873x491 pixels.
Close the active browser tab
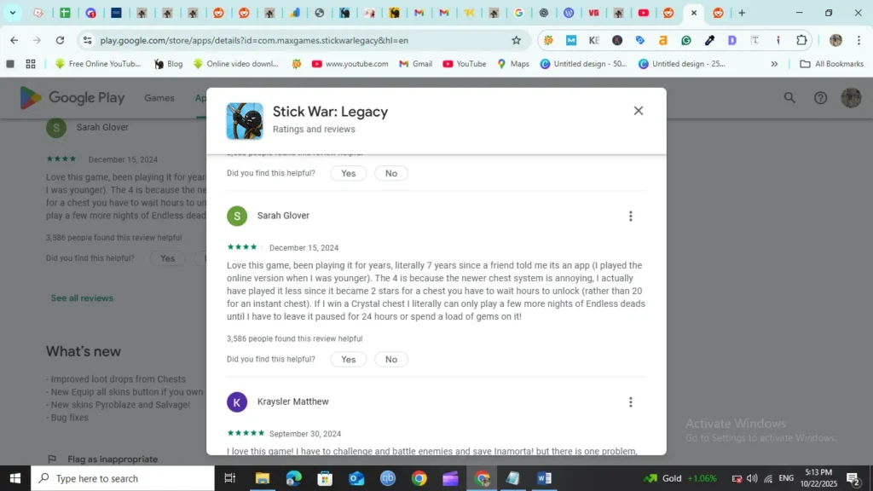point(694,13)
